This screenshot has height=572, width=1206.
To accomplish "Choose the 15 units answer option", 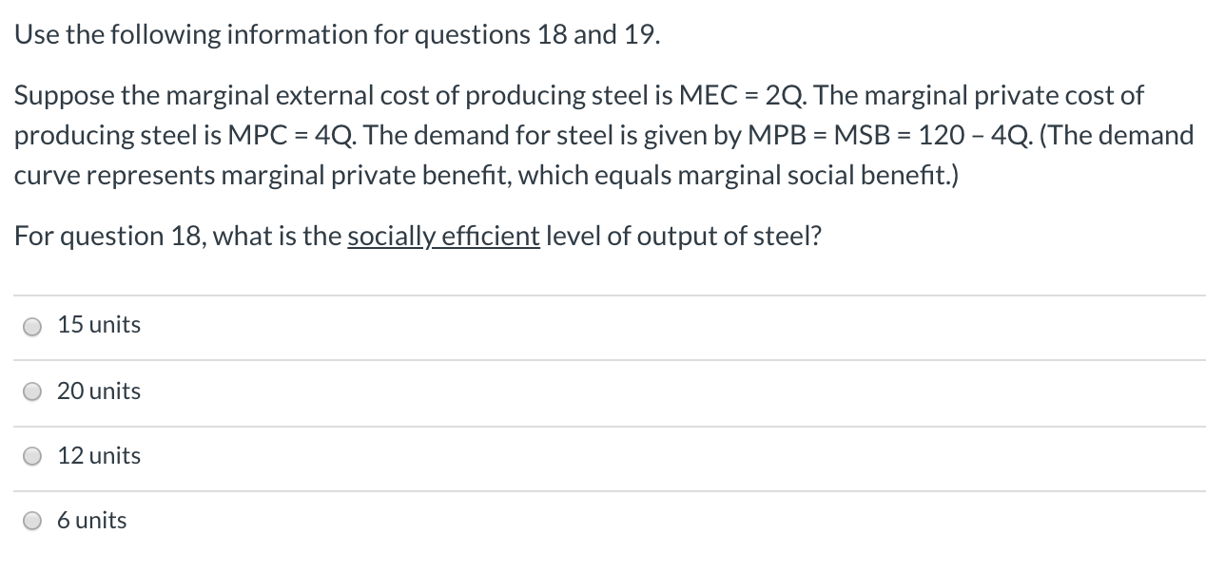I will [98, 326].
